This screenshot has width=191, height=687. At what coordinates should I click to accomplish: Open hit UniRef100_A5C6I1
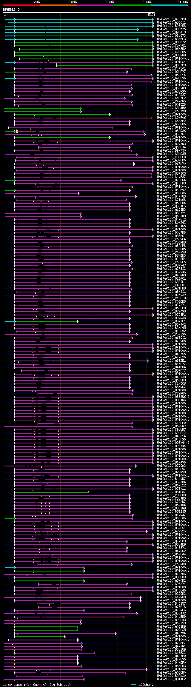point(171,22)
